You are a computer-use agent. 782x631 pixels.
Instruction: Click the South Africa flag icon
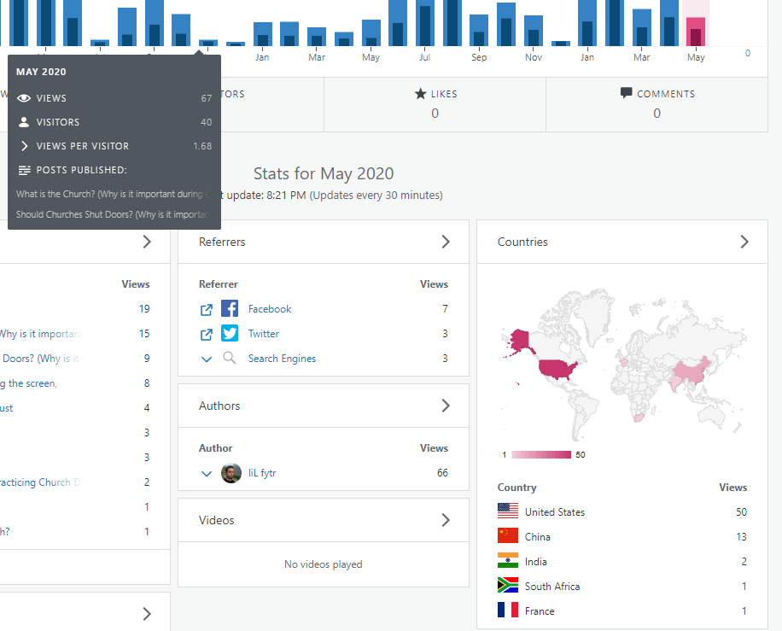click(x=508, y=587)
